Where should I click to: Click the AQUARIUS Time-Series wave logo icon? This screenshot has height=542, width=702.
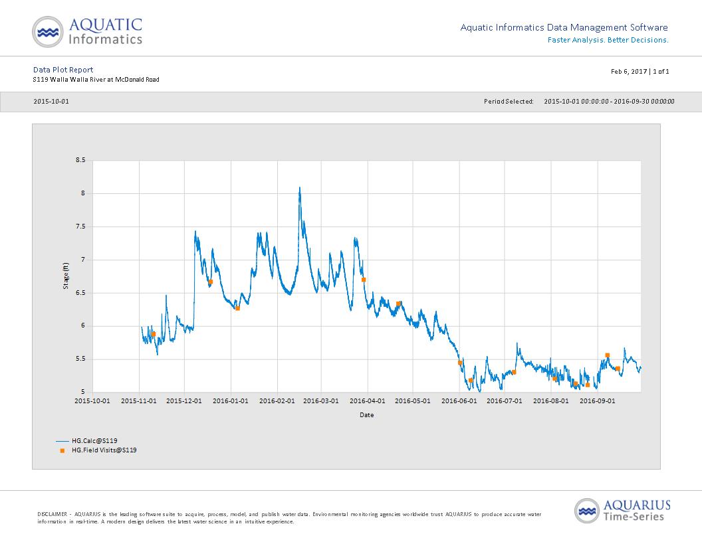click(586, 511)
